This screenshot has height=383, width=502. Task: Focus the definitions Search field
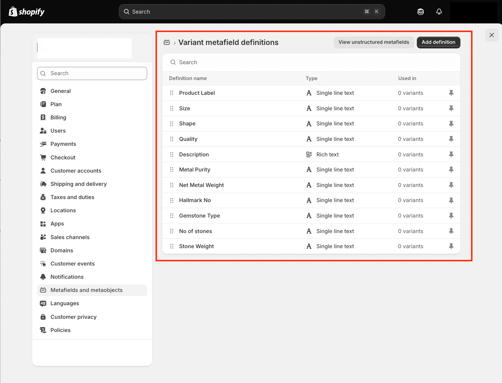[x=311, y=62]
